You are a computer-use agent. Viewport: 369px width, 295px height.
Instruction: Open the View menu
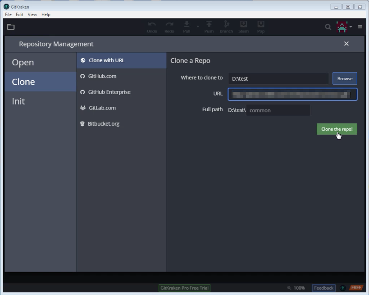pyautogui.click(x=32, y=14)
